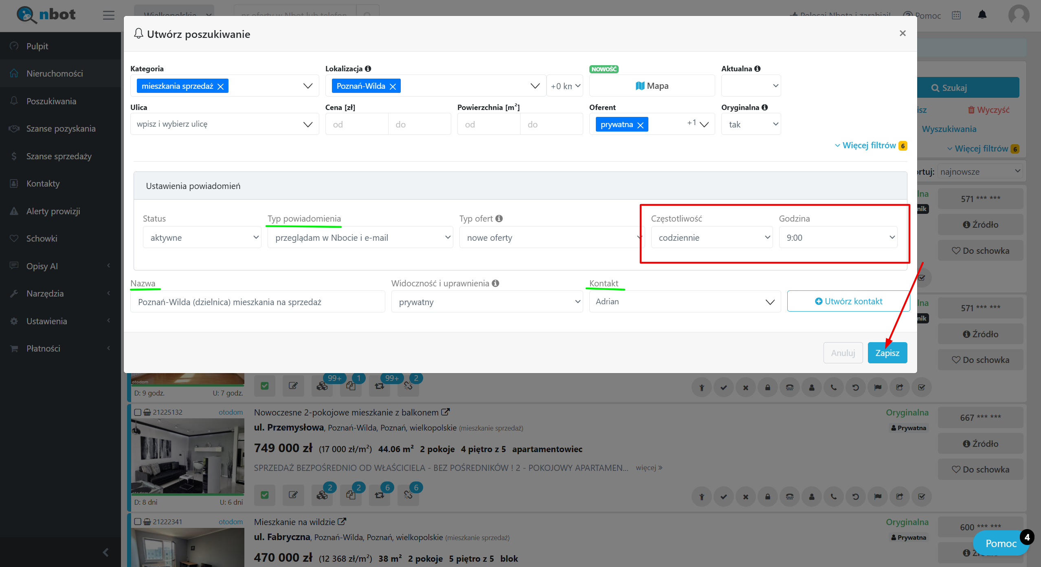The width and height of the screenshot is (1041, 567).
Task: Expand the 'Więcej filtrów' section in dialog
Action: [868, 145]
